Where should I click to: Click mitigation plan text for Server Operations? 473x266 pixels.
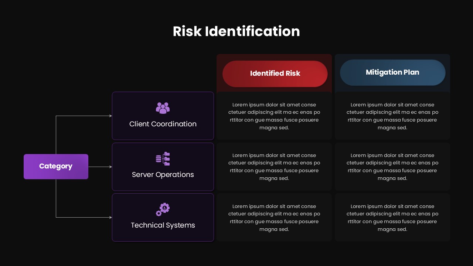(x=392, y=167)
